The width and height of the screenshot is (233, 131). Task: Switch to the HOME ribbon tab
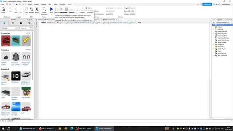[30, 4]
